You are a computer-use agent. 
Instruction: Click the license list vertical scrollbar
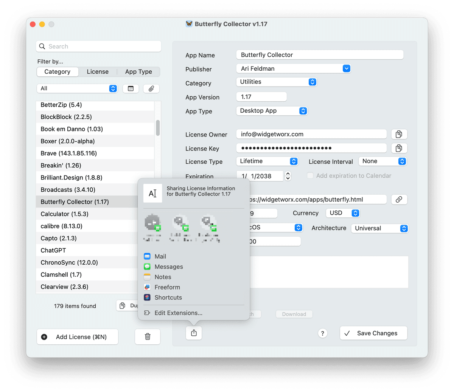click(158, 128)
